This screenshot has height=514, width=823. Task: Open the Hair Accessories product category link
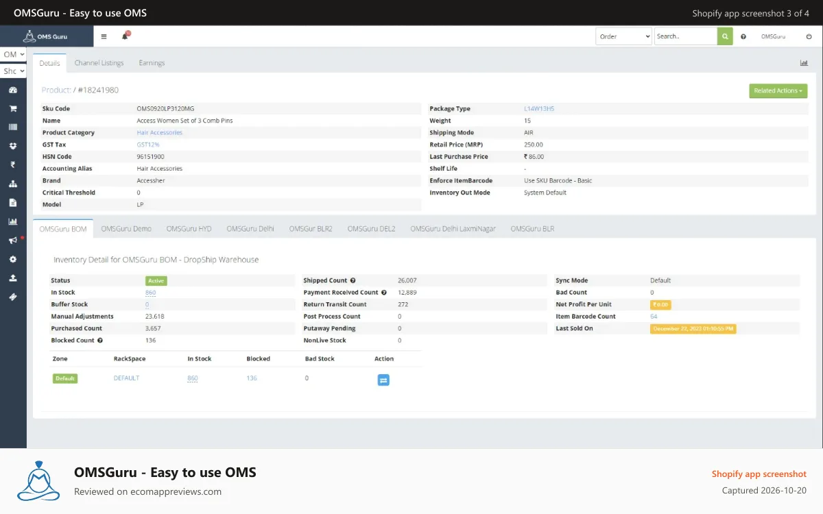(160, 133)
